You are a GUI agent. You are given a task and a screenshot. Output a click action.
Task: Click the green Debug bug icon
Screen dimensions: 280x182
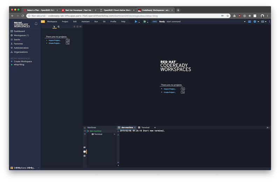click(x=145, y=22)
